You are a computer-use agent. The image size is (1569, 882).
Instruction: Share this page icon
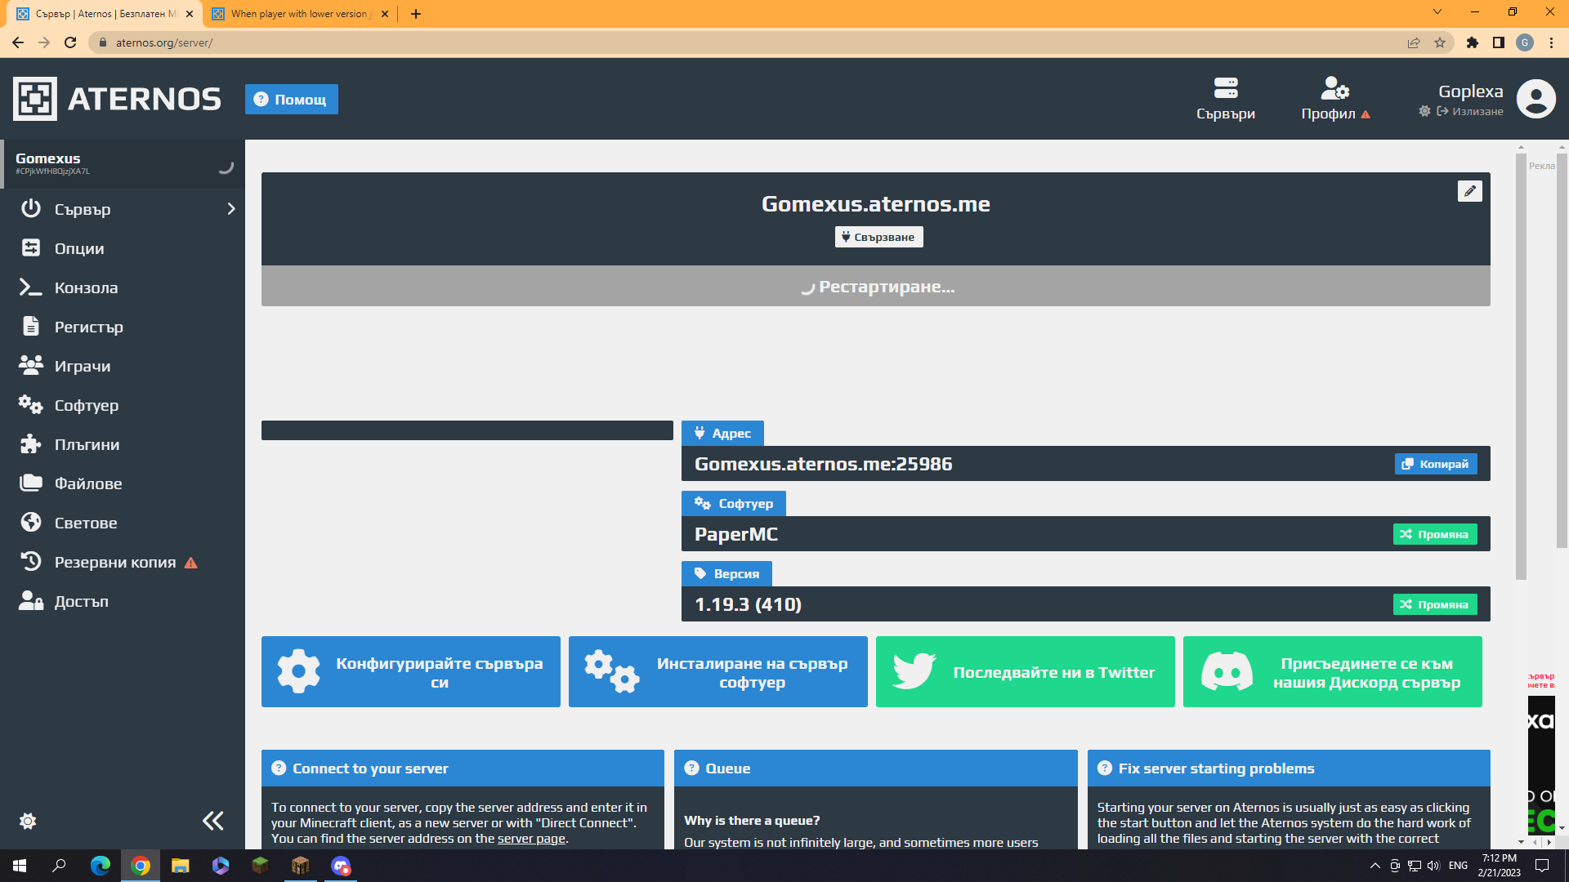1414,42
